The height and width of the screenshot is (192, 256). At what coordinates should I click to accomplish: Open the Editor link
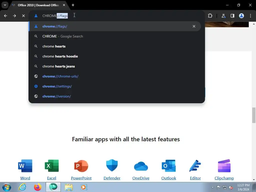pos(195,178)
